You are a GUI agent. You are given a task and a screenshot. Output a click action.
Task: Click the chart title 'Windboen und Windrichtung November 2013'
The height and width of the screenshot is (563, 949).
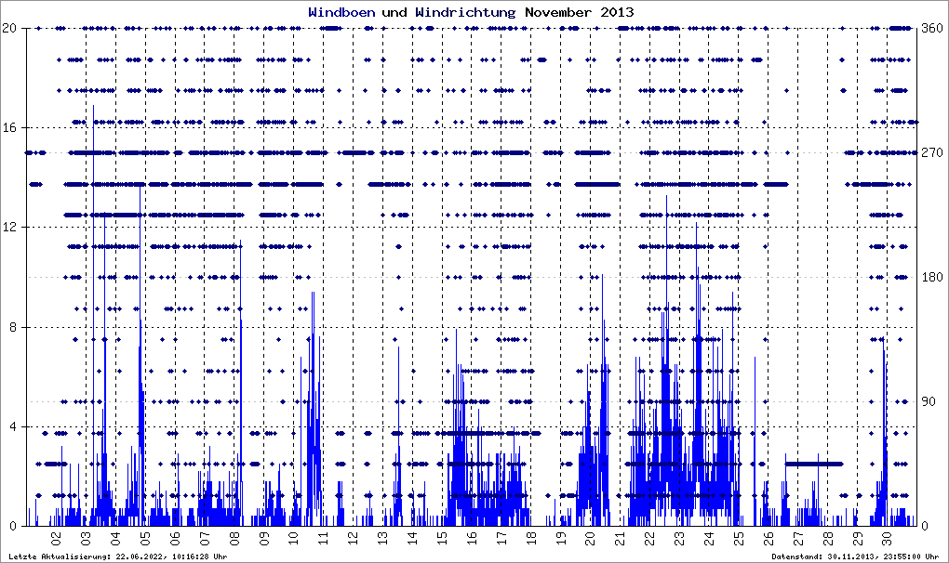tap(471, 12)
